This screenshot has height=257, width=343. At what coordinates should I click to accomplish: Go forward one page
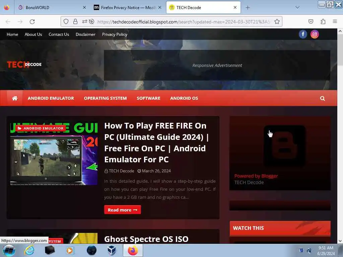[20, 22]
